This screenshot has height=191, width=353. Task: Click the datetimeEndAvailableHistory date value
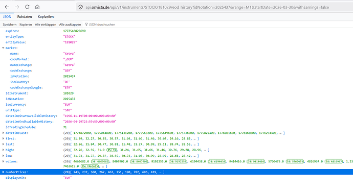[x=90, y=122]
